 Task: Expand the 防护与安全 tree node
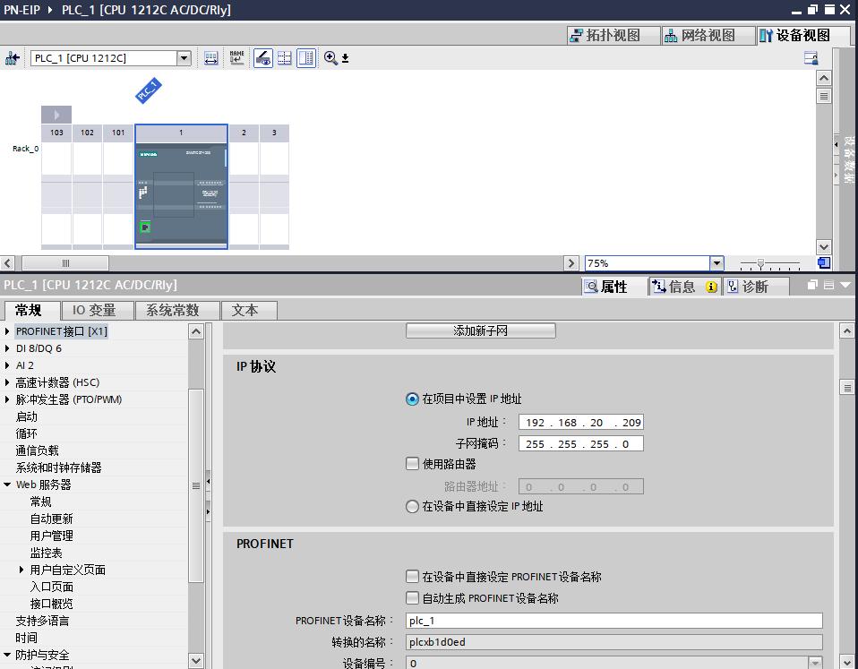pos(9,655)
